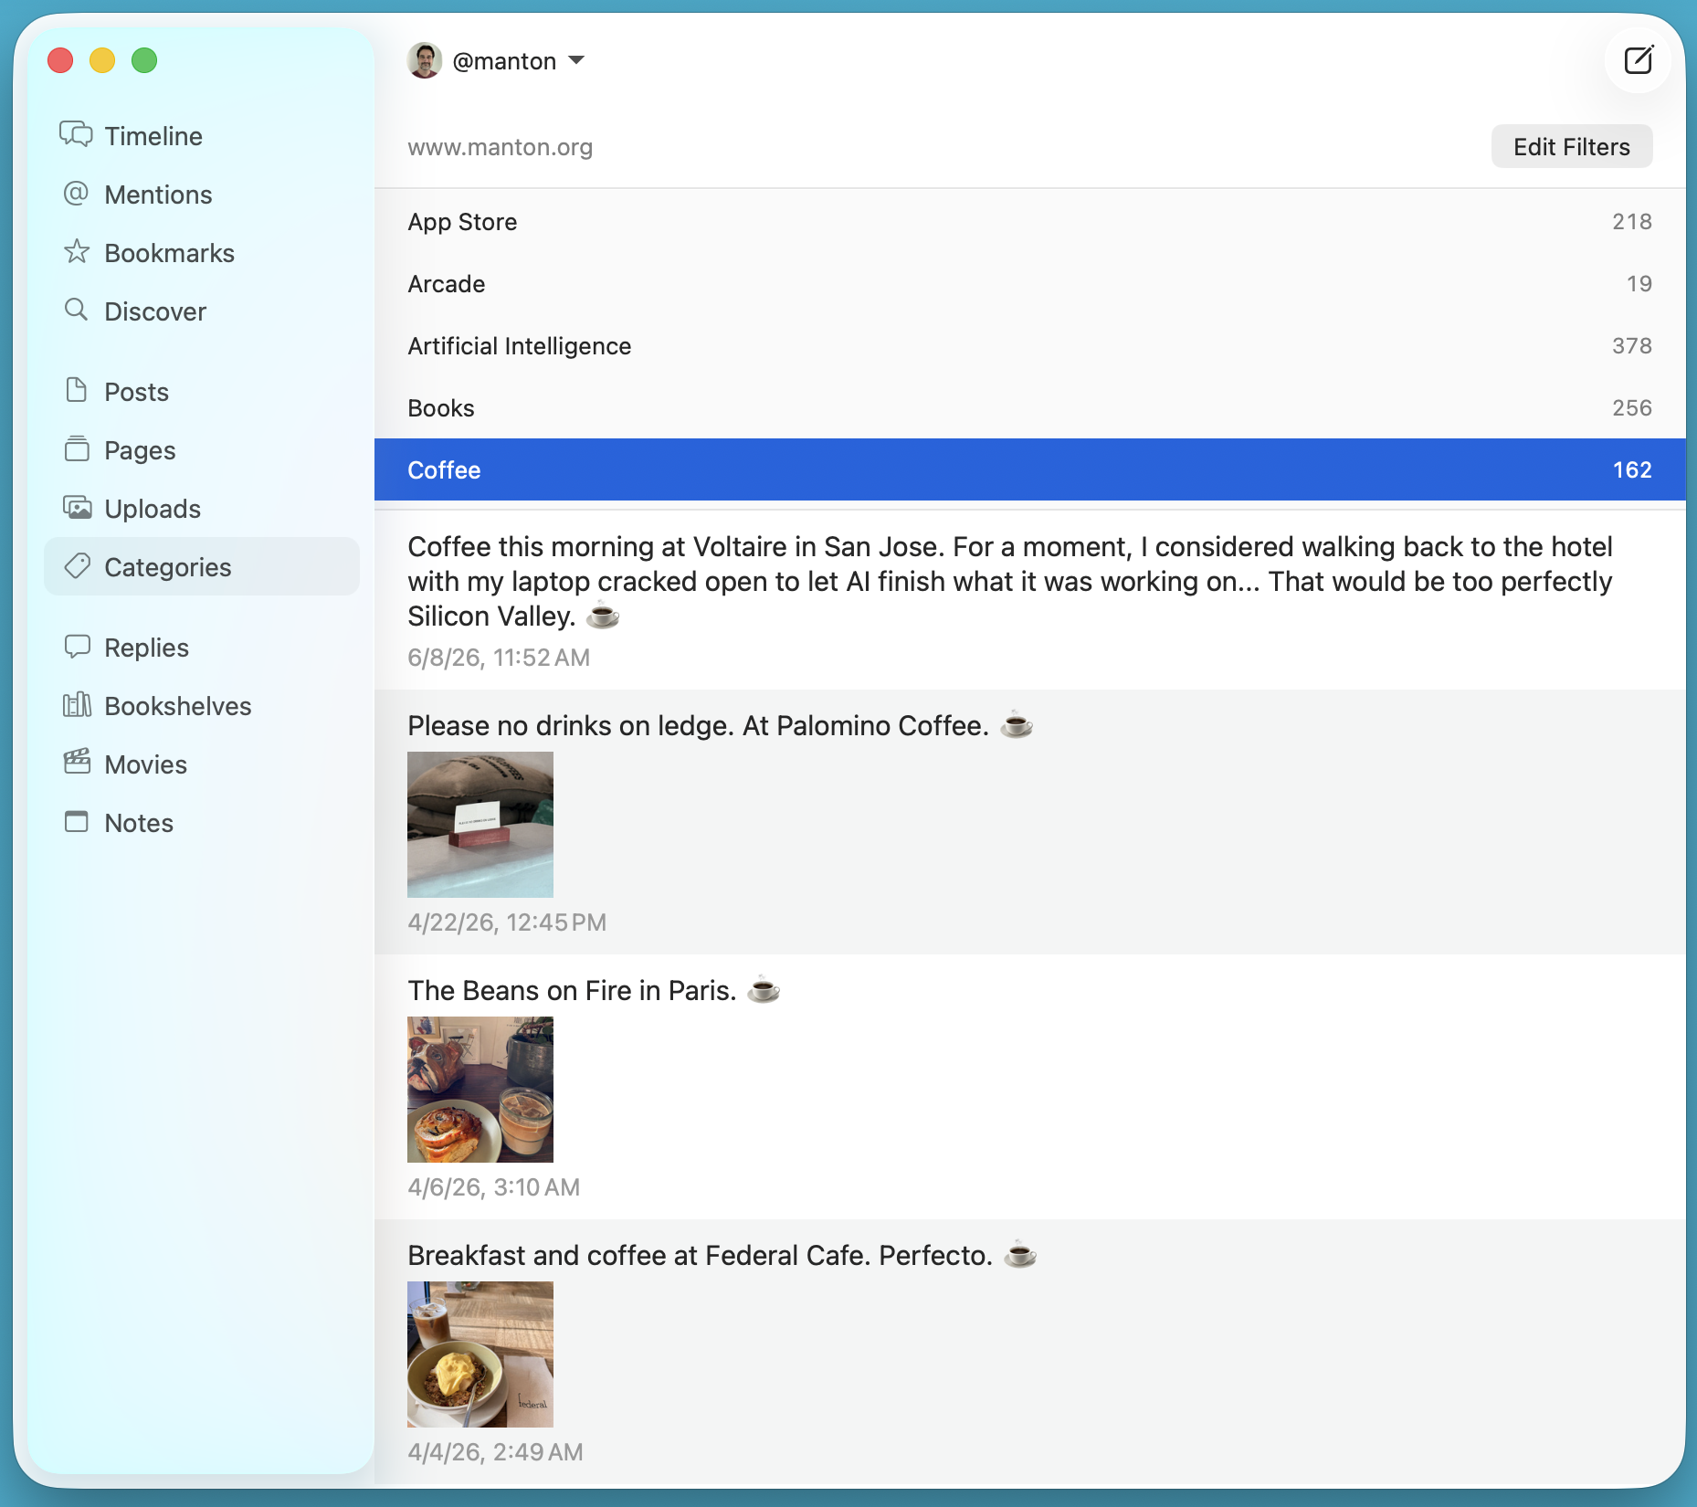Select the Artificial Intelligence category row
Viewport: 1697px width, 1507px height.
coord(1029,345)
